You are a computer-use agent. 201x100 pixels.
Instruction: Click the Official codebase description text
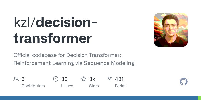67,55
